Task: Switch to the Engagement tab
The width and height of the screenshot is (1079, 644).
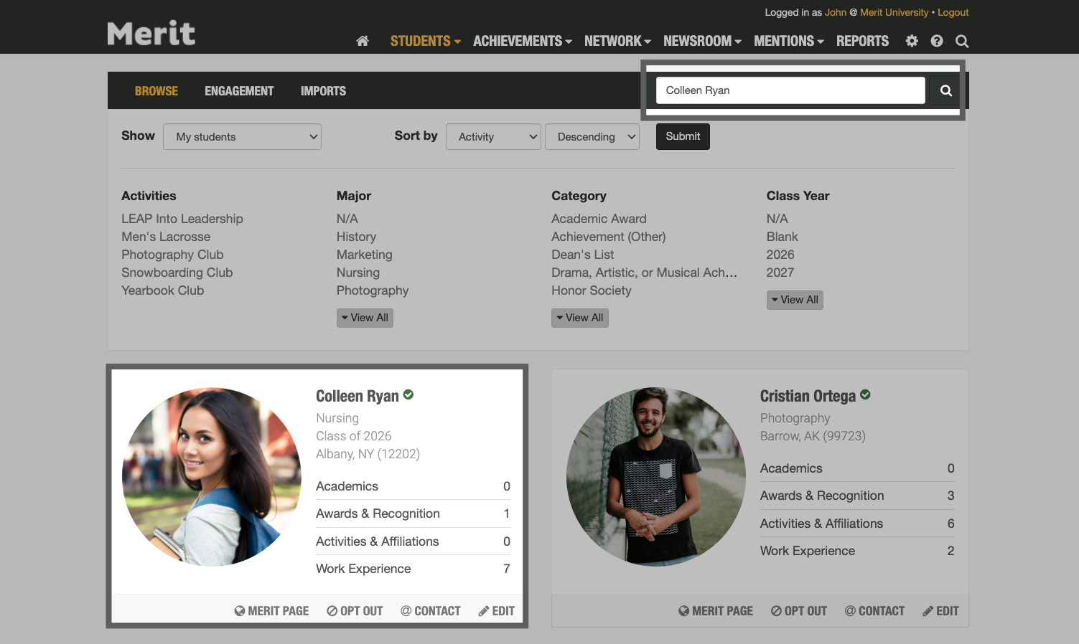Action: point(239,90)
